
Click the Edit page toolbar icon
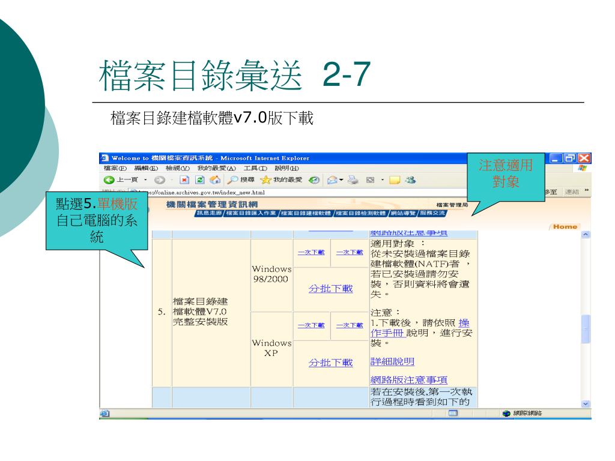pyautogui.click(x=370, y=180)
